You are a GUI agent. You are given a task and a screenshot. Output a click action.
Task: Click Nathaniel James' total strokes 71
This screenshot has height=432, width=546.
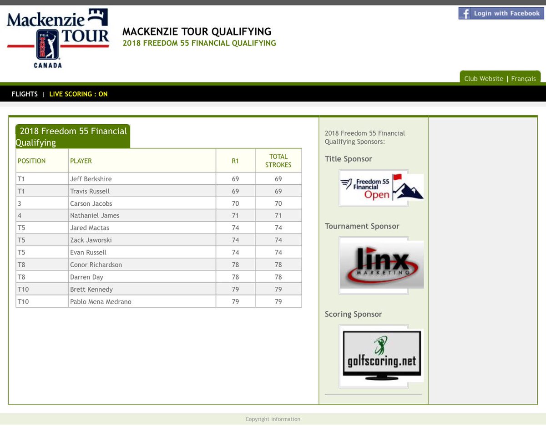278,215
